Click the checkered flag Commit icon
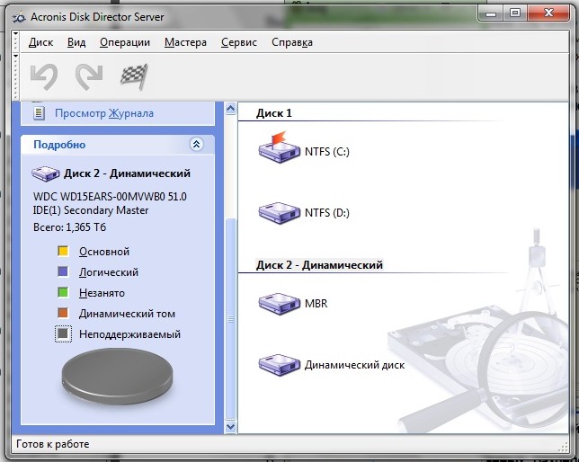Viewport: 579px width, 462px height. pos(135,76)
